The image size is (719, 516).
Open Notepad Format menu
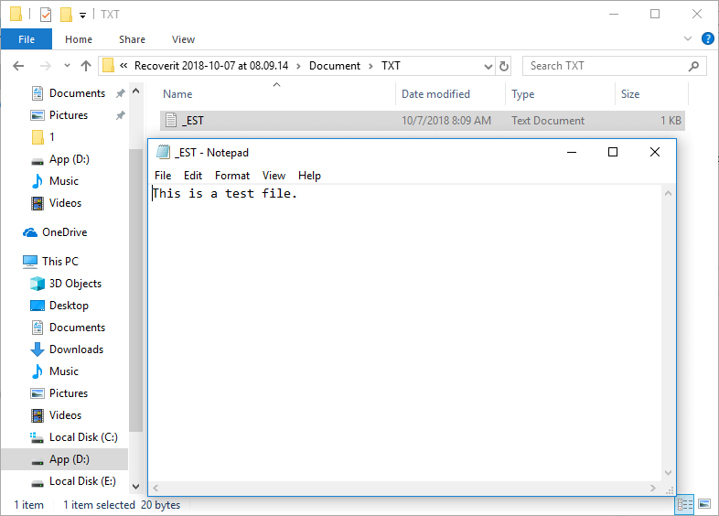(232, 176)
